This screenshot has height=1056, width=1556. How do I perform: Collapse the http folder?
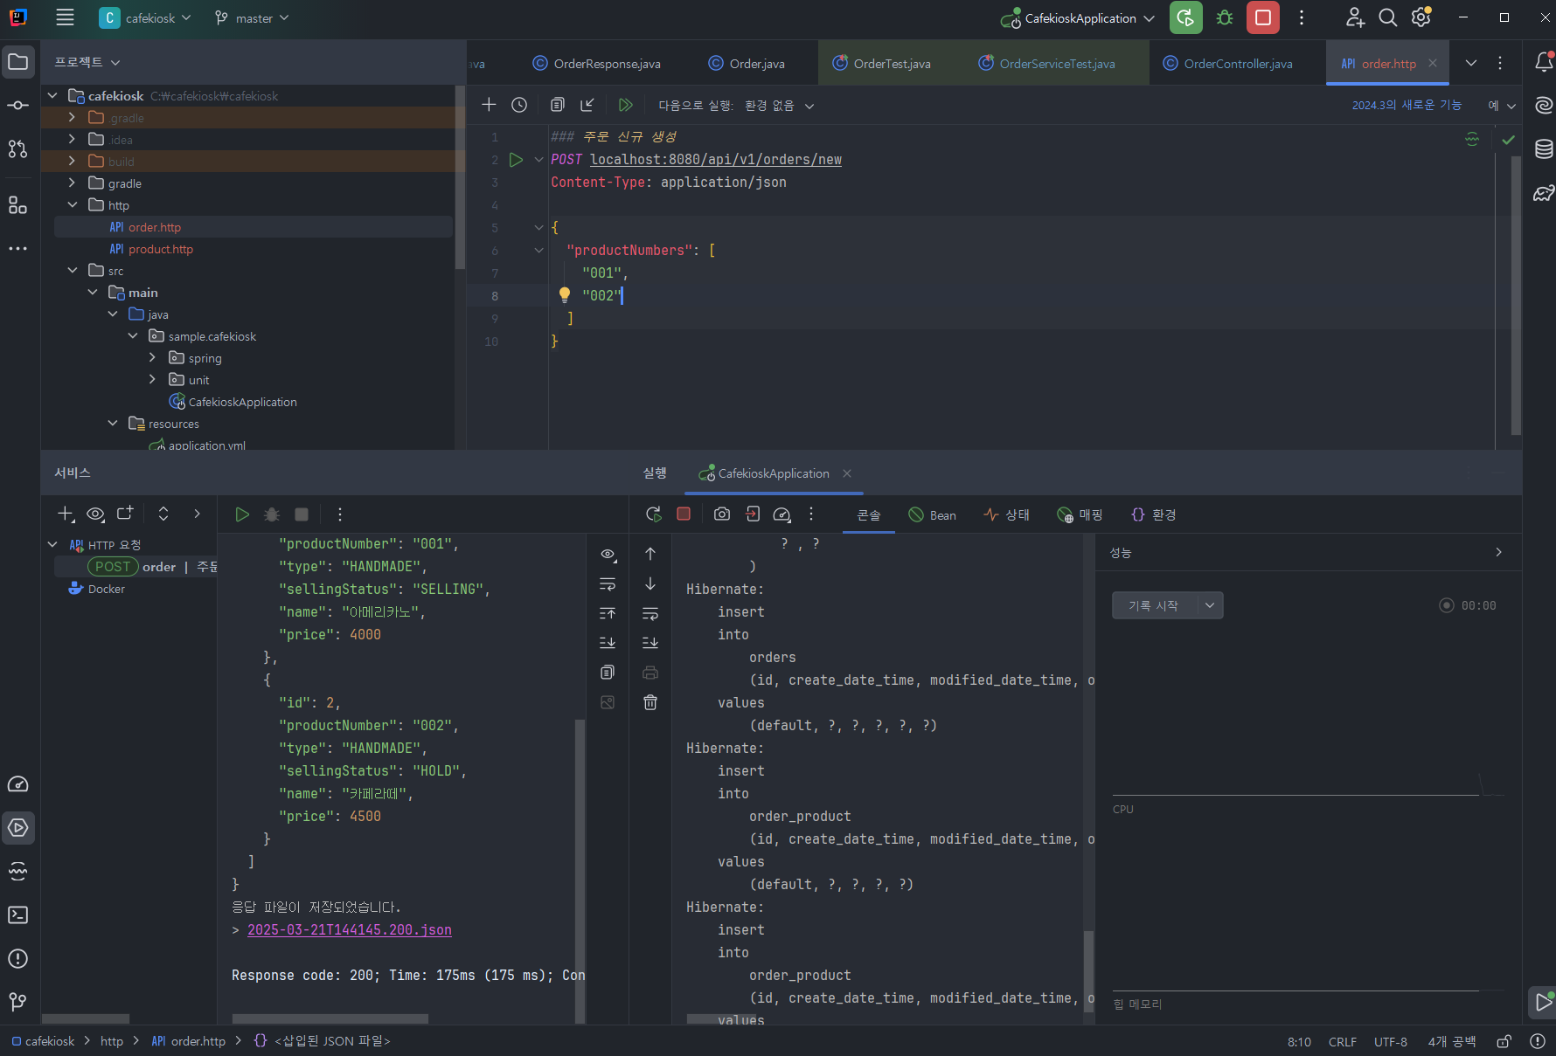[x=72, y=204]
